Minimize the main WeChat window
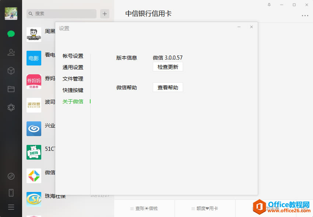Viewport: 313px width, 217px height. tap(282, 5)
